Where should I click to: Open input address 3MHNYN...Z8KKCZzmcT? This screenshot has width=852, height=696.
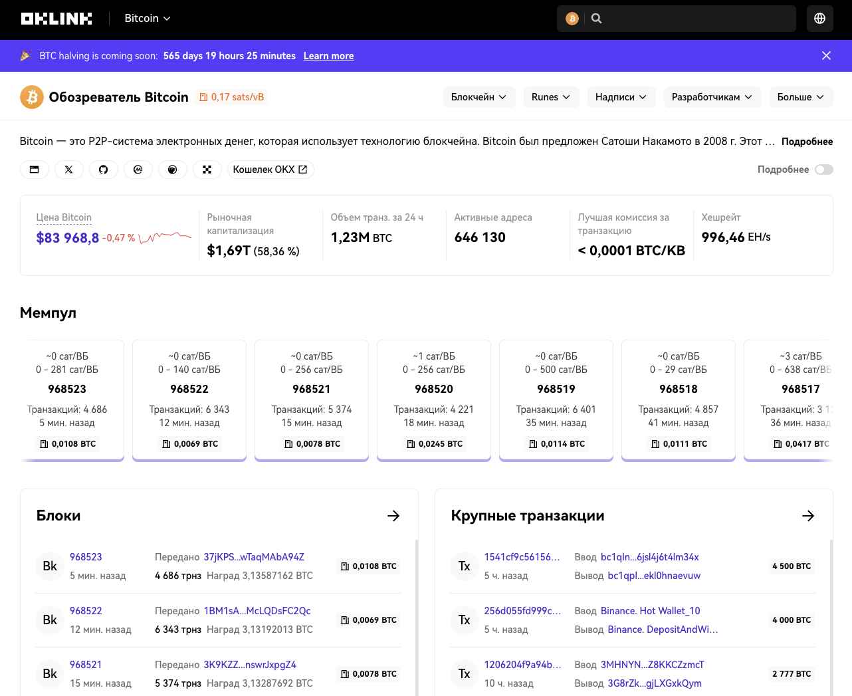tap(653, 665)
